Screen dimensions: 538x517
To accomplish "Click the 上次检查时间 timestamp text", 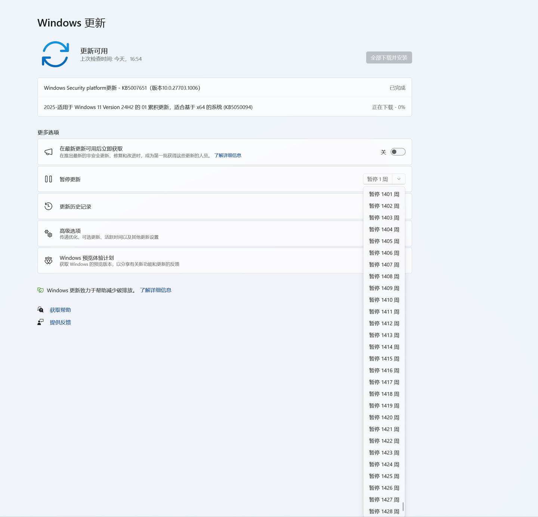I will tap(111, 59).
